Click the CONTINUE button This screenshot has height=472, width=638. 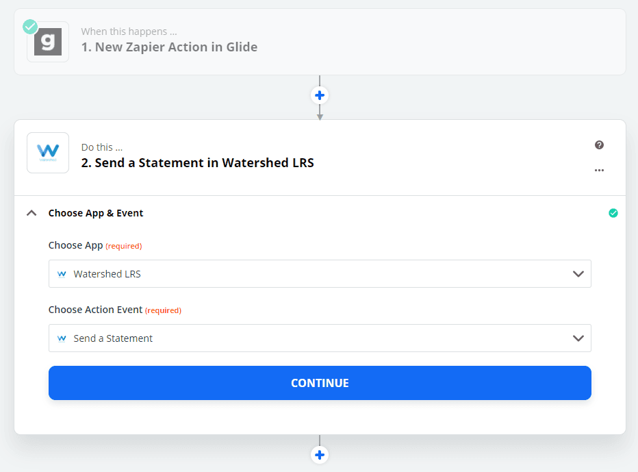[320, 383]
